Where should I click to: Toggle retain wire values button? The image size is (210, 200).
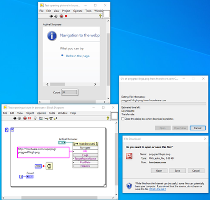[x=41, y=118]
